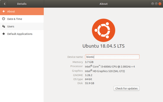Screen dimensions: 163x102
Task: Click the Graphics label
Action: [77, 71]
